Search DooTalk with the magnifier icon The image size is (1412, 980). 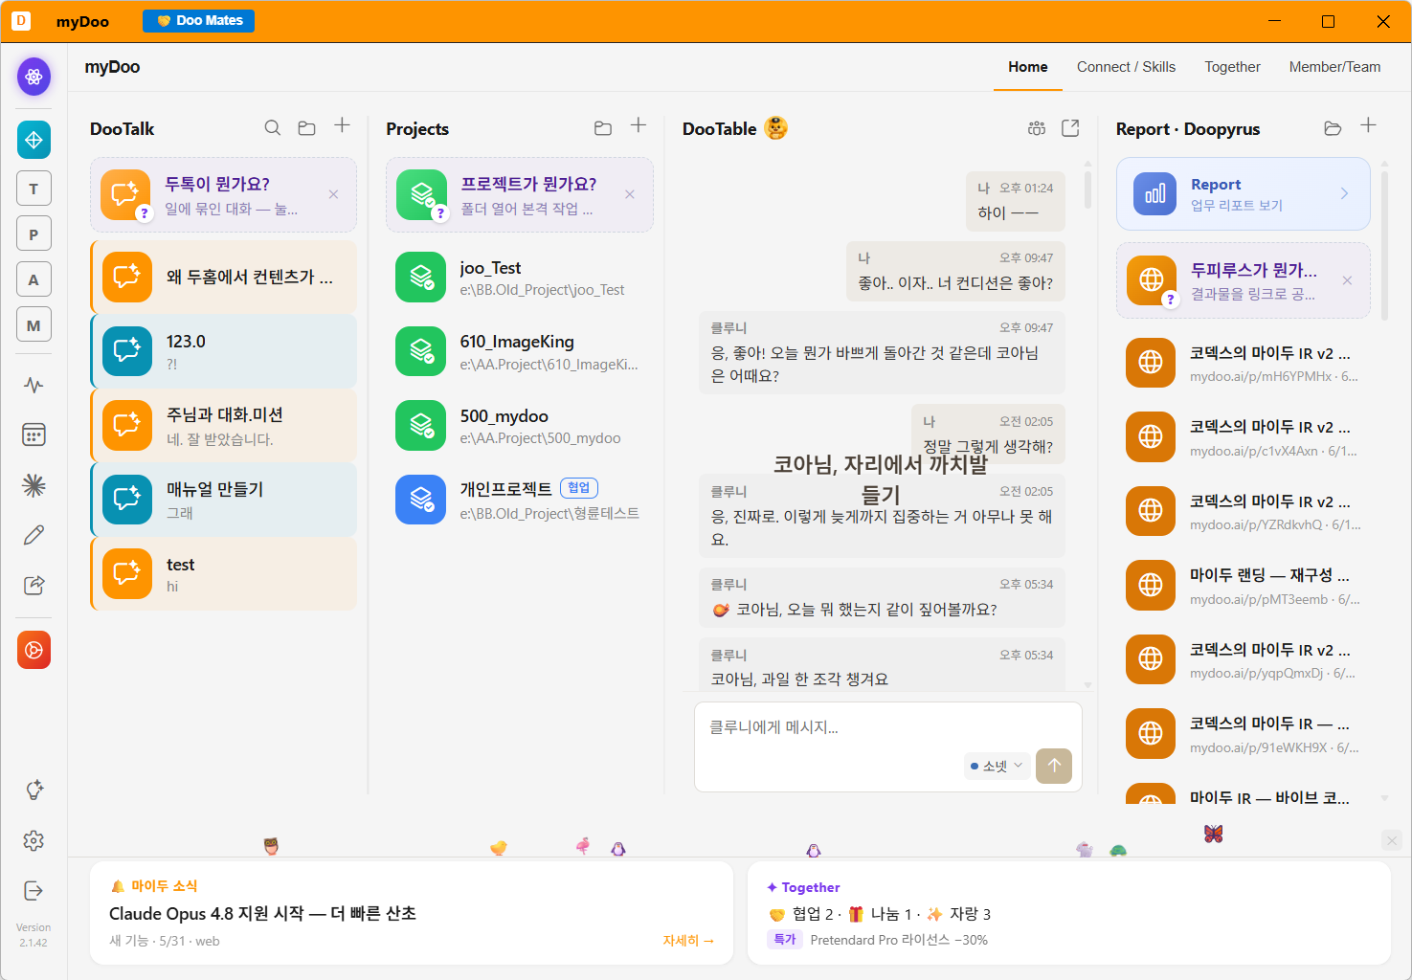273,128
